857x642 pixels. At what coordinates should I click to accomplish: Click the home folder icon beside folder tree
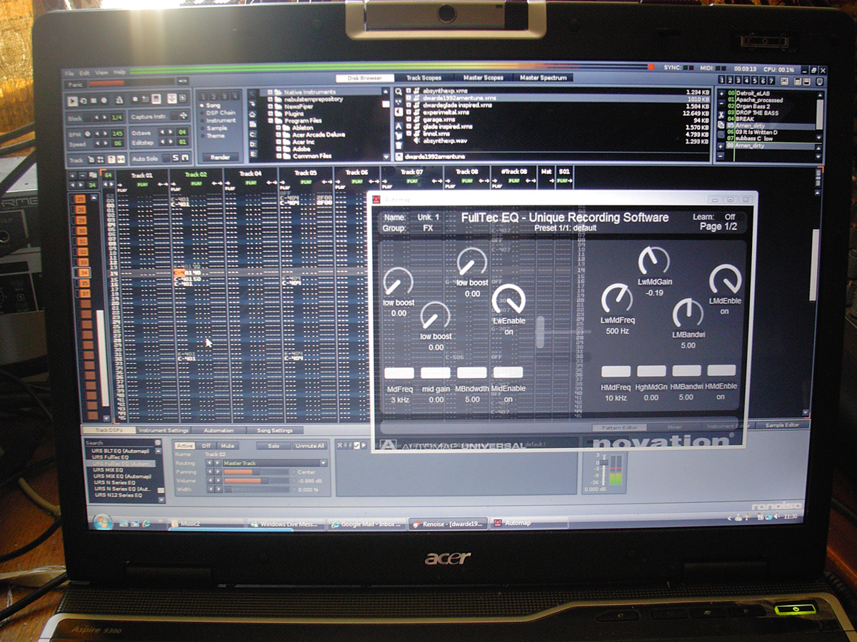253,114
